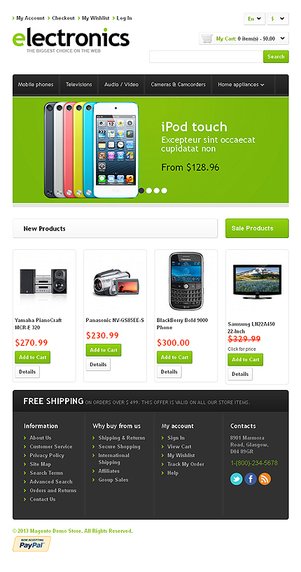Click the shopping cart icon
The width and height of the screenshot is (301, 572).
pyautogui.click(x=207, y=39)
